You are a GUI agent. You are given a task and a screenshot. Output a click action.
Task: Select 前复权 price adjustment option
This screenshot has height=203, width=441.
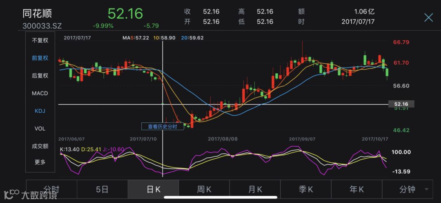(x=40, y=58)
